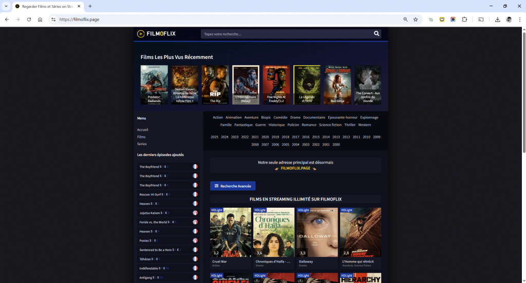Open the browser profile avatar

coord(509,19)
